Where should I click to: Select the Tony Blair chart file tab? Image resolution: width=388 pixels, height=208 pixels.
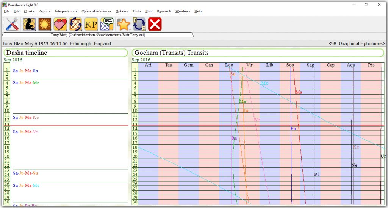(98, 35)
